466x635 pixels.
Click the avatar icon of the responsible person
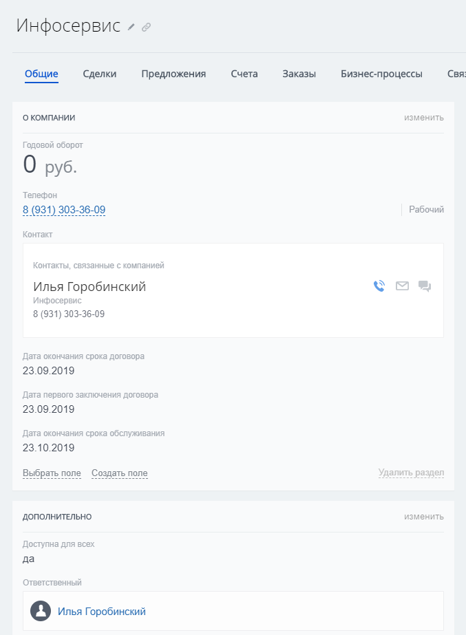[x=41, y=611]
